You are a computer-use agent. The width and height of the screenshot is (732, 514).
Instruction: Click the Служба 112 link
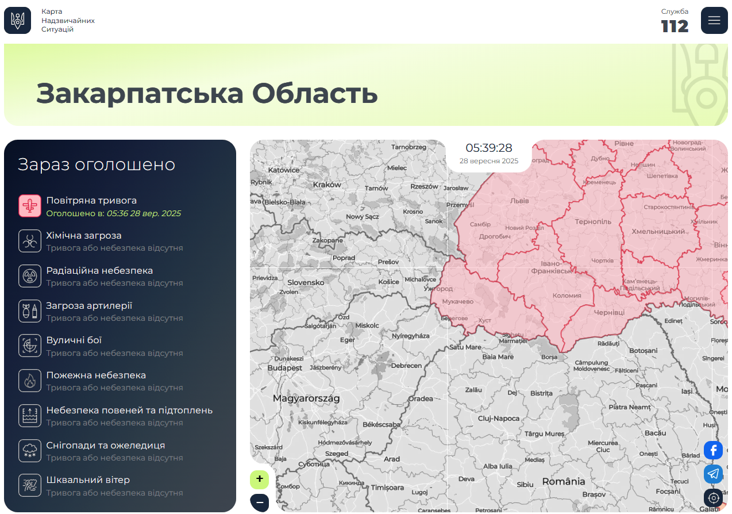[x=675, y=21]
